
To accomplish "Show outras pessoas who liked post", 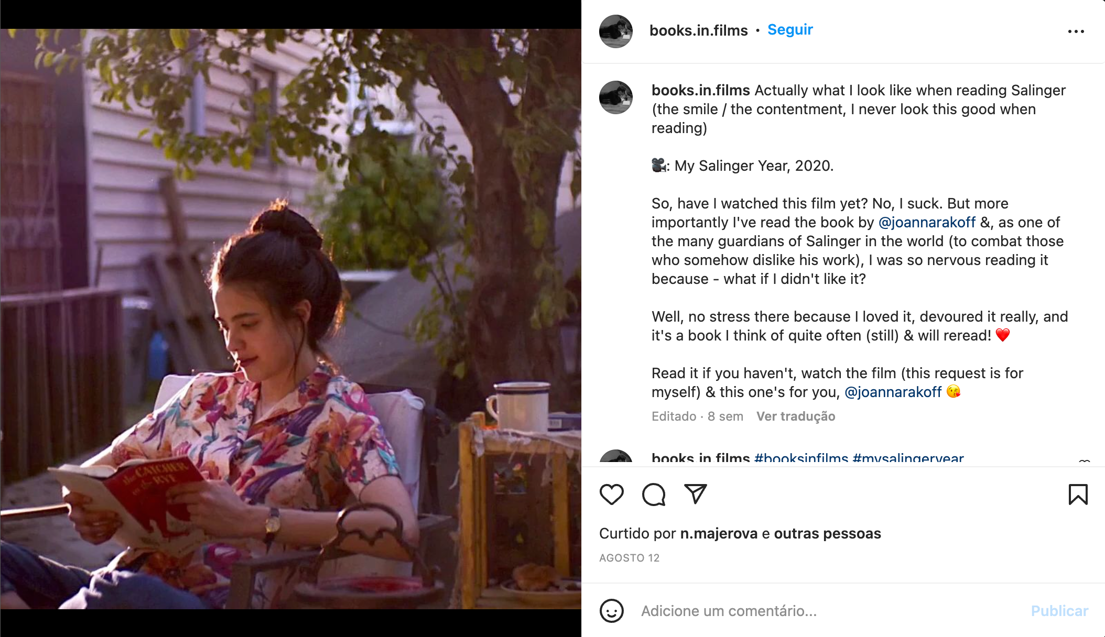I will 828,534.
